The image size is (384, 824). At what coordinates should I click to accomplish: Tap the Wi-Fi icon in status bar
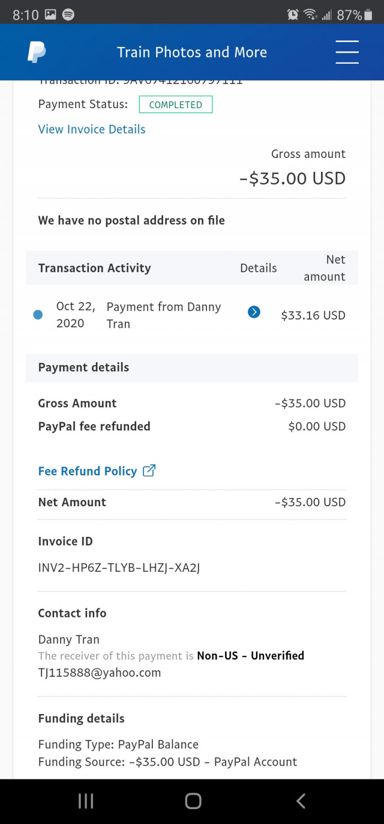click(310, 14)
